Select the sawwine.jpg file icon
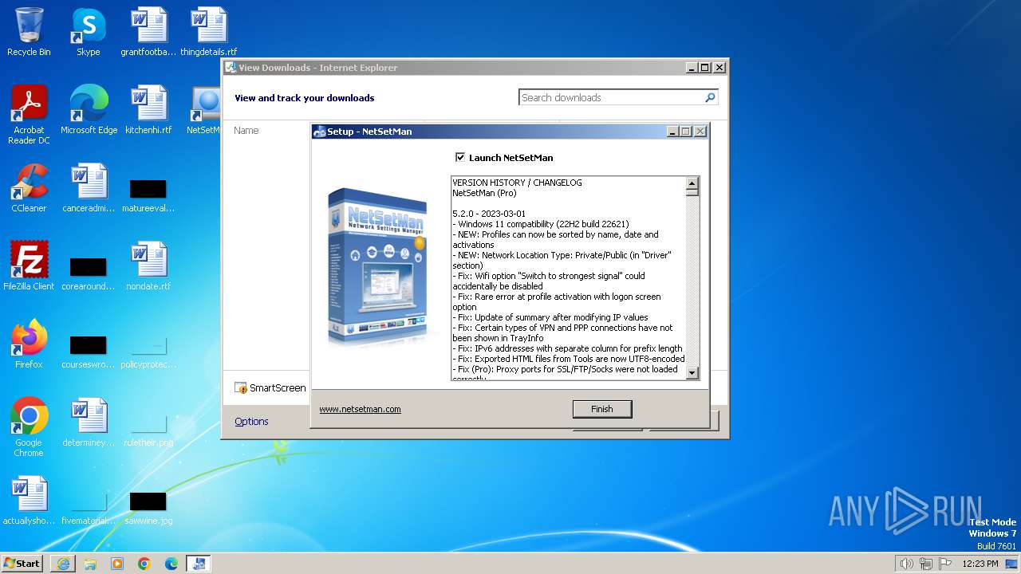The width and height of the screenshot is (1021, 574). tap(148, 507)
